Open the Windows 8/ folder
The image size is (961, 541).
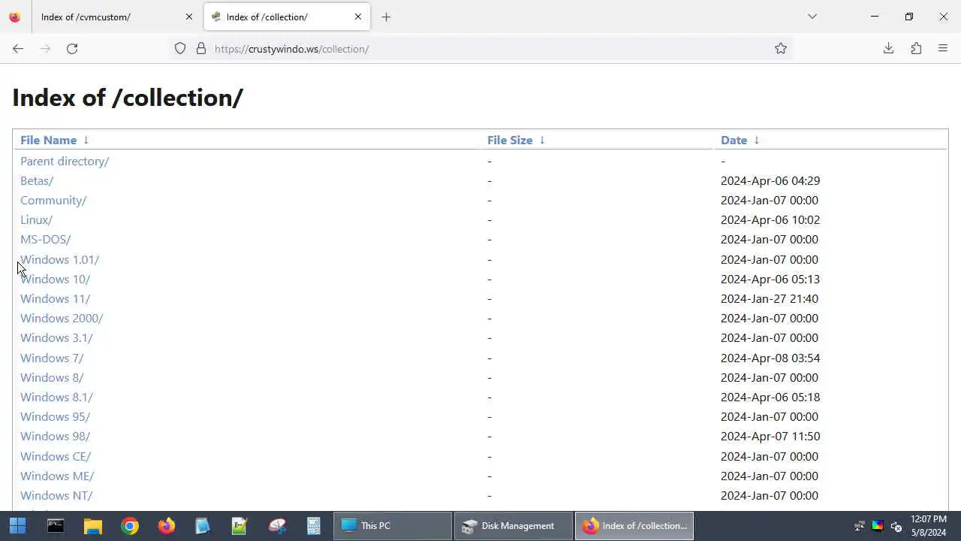pyautogui.click(x=52, y=377)
